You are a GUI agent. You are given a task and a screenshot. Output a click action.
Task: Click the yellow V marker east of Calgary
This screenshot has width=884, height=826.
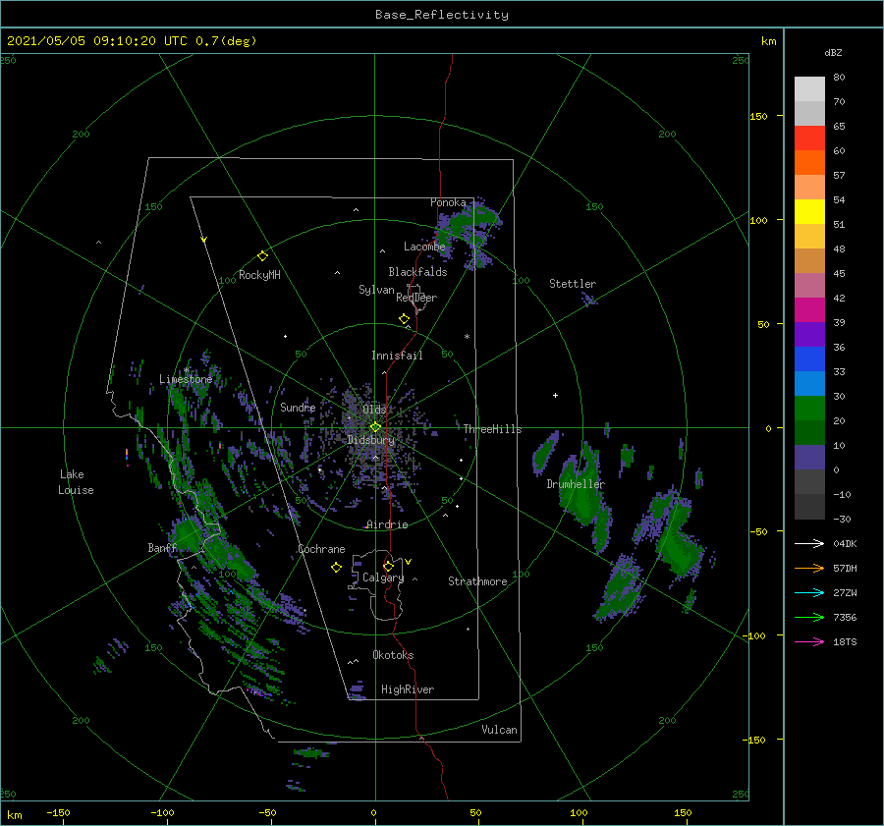pyautogui.click(x=409, y=562)
